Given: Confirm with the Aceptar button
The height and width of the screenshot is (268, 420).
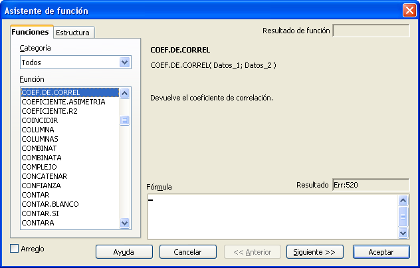Looking at the screenshot, I should [381, 252].
